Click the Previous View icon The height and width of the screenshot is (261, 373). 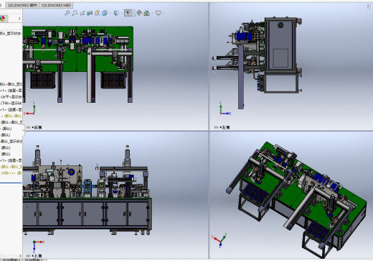pos(82,13)
